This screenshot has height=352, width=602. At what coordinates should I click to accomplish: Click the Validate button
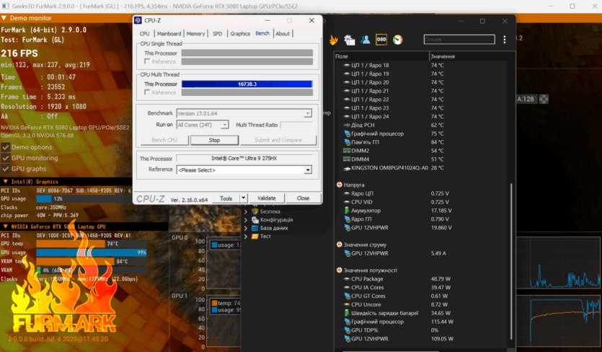267,198
